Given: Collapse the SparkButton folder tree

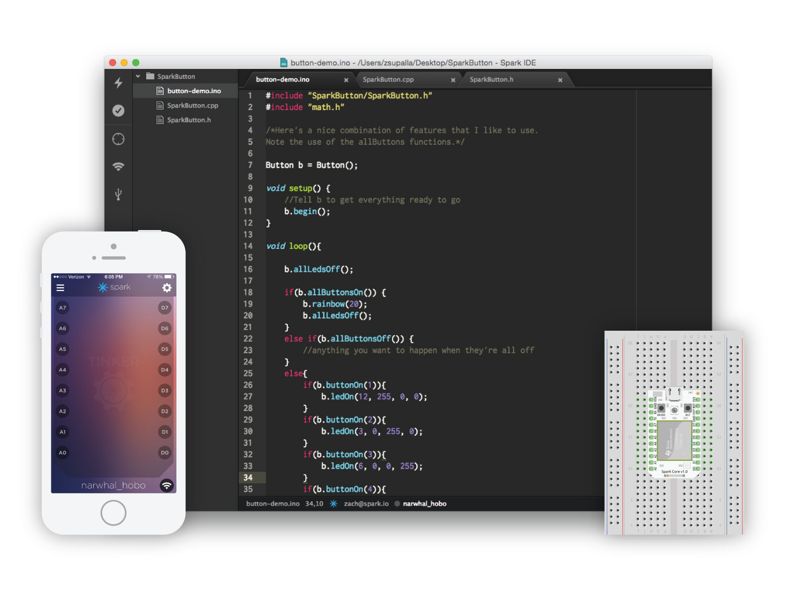Looking at the screenshot, I should tap(138, 76).
